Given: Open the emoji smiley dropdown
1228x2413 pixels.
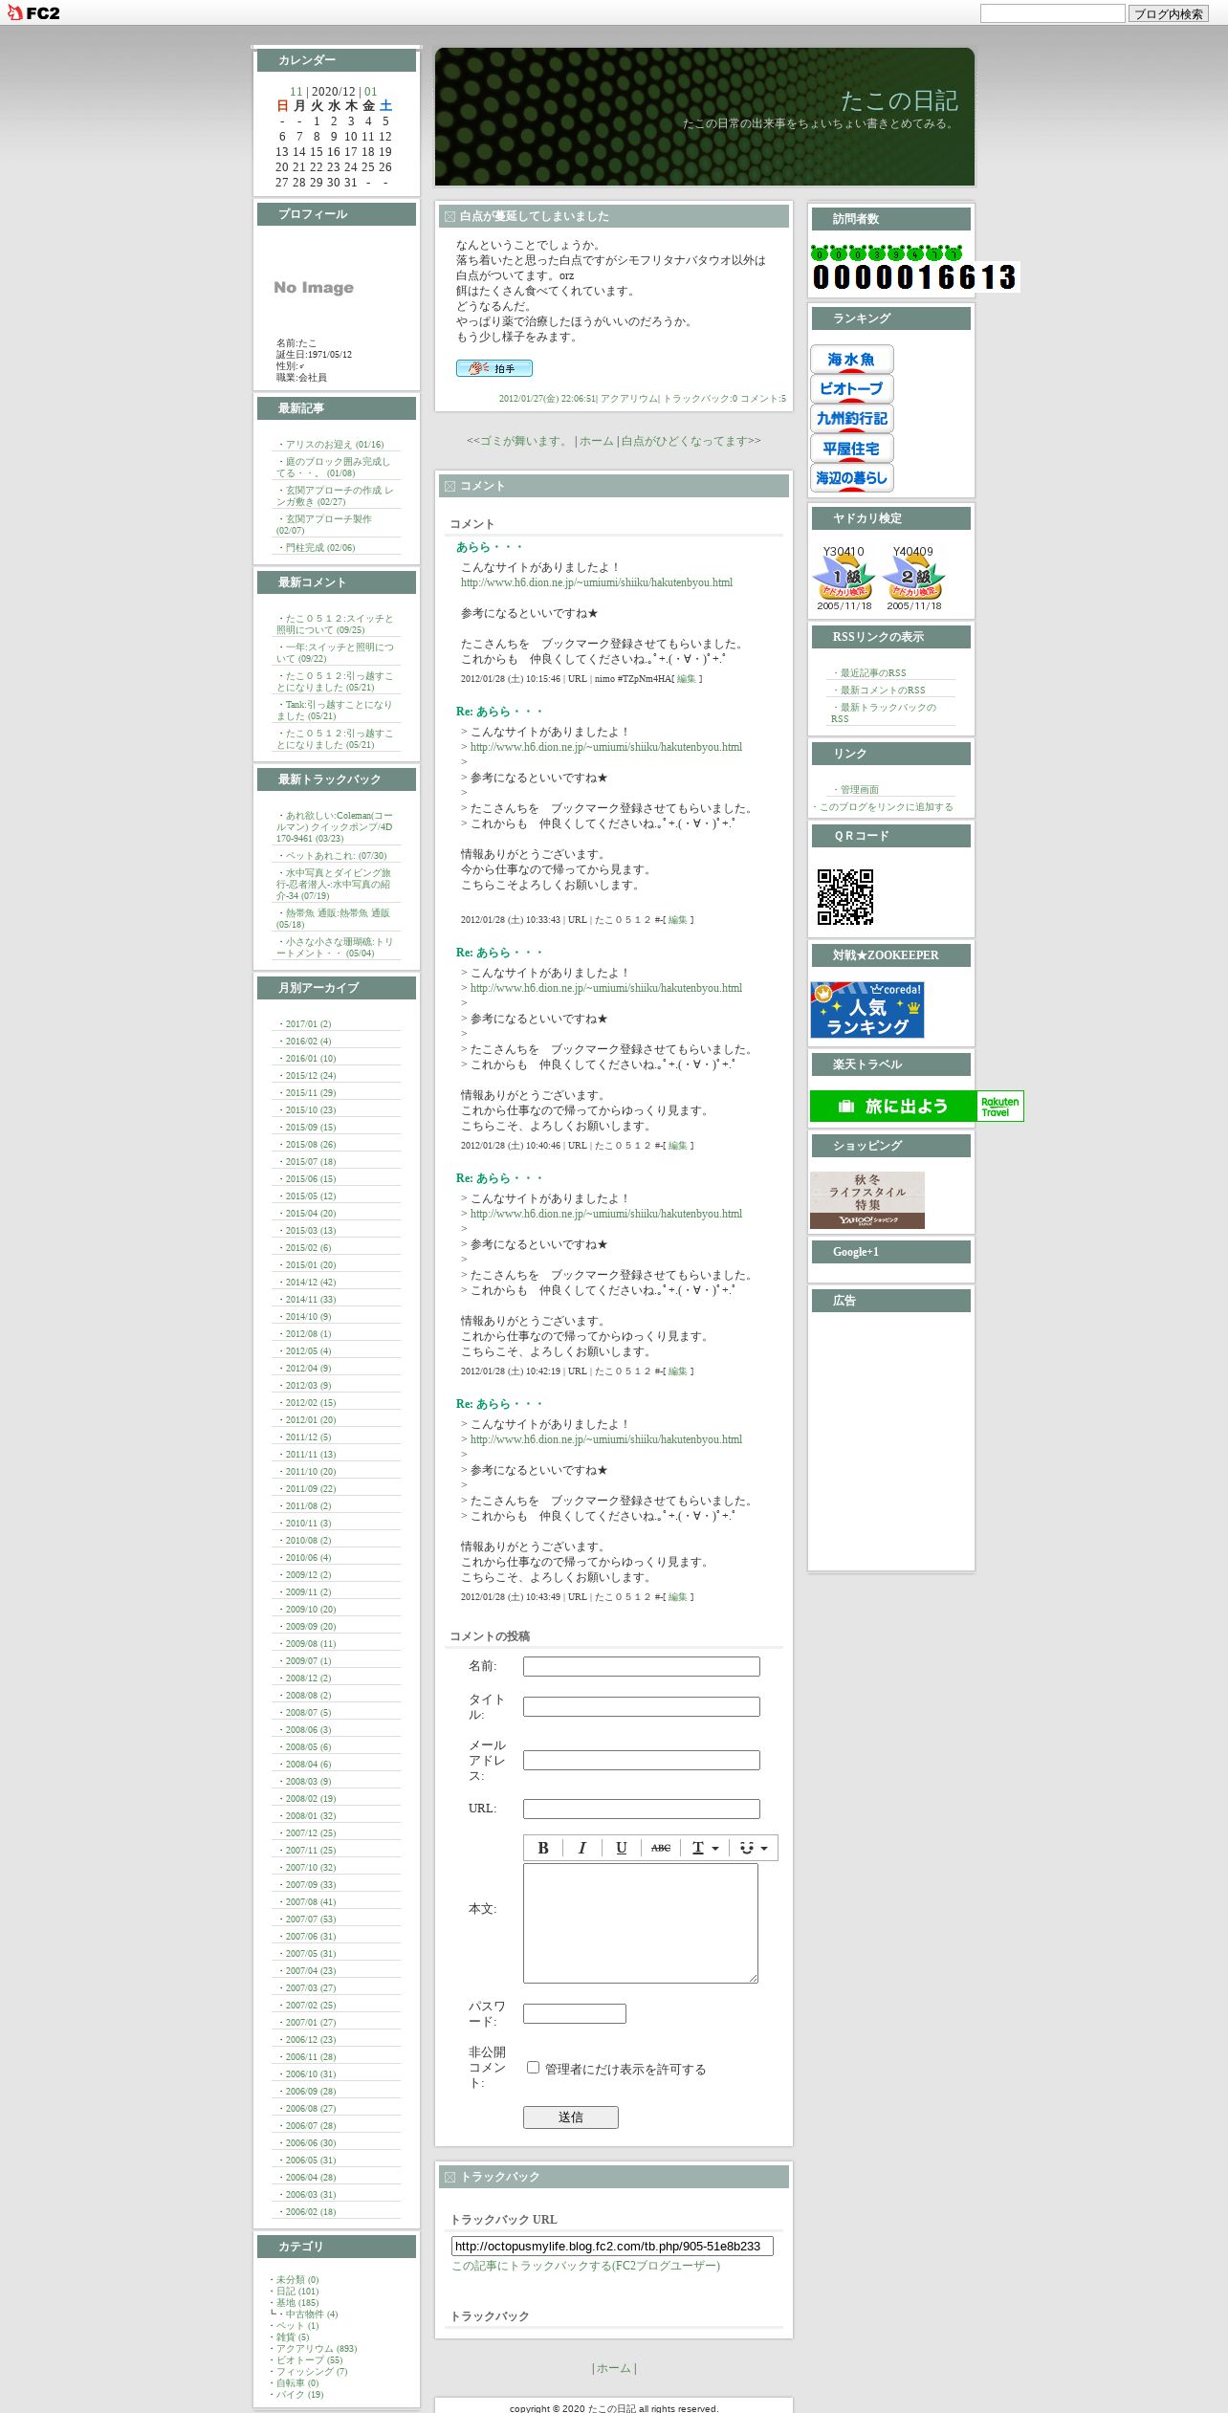Looking at the screenshot, I should click(754, 1848).
